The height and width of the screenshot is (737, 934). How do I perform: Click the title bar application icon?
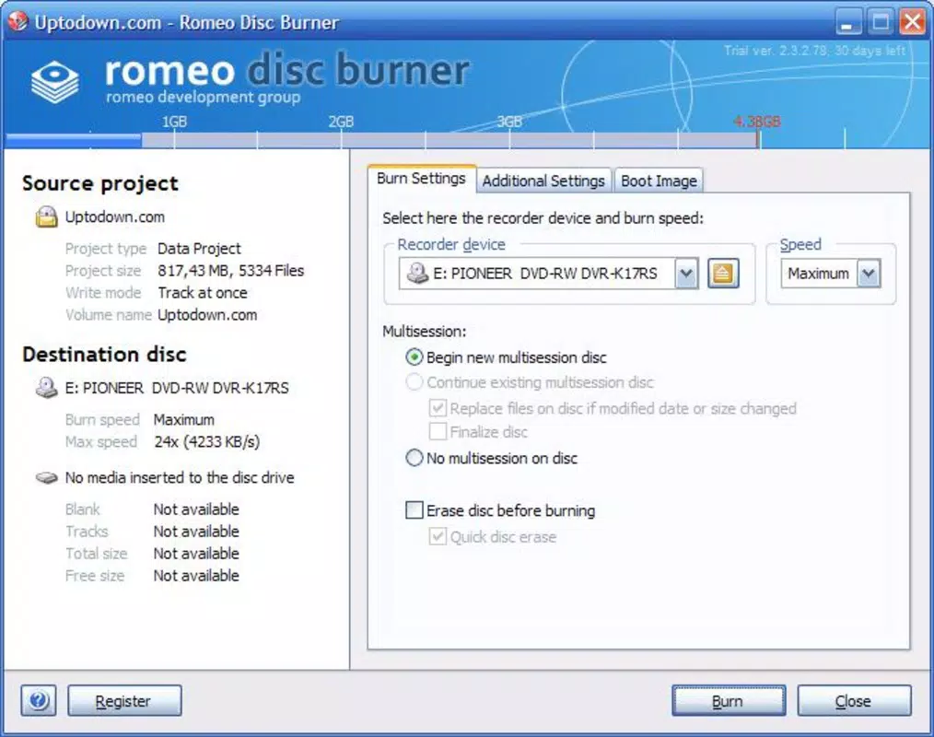(18, 22)
